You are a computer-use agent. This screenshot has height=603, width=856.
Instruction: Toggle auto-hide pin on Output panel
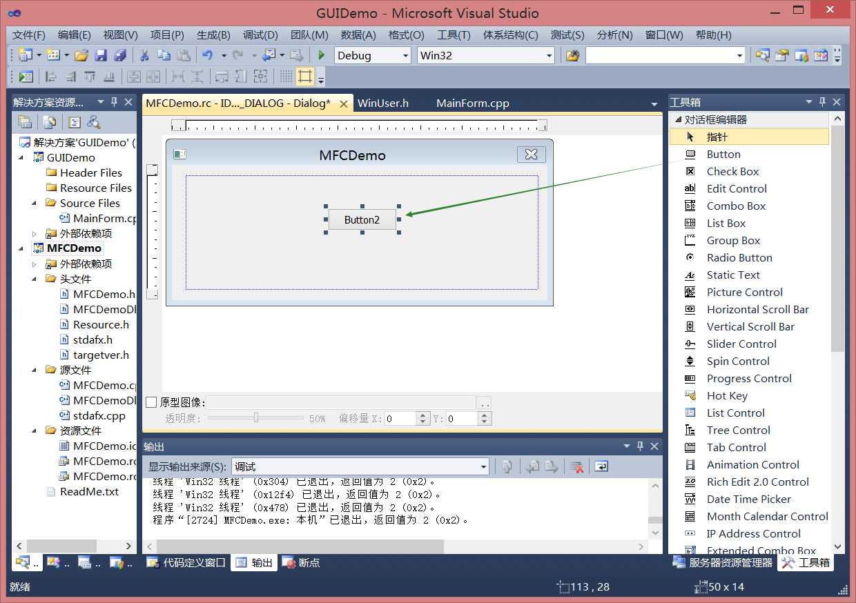click(x=640, y=446)
